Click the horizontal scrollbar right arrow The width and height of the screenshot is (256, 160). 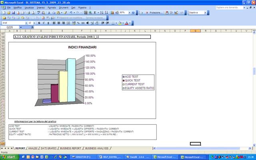(250, 148)
